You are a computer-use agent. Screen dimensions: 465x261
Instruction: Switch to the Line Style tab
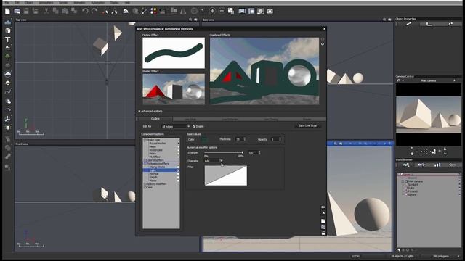pos(190,119)
